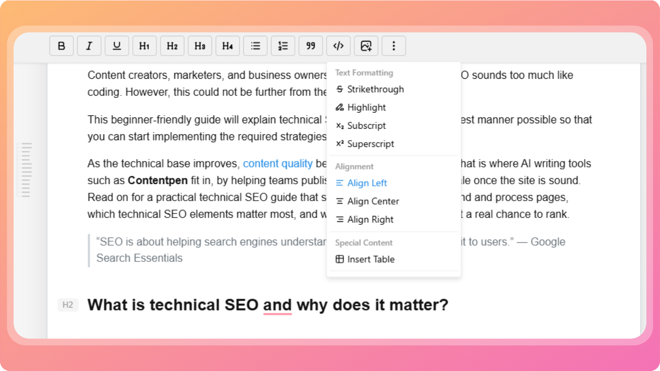The height and width of the screenshot is (371, 660).
Task: Open the content quality link
Action: click(278, 164)
